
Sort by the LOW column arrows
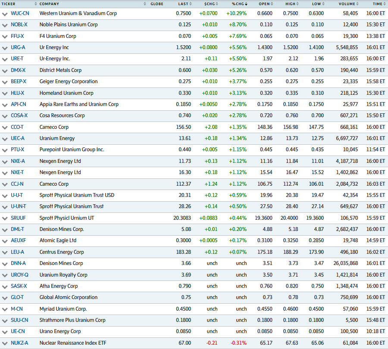(323, 4)
